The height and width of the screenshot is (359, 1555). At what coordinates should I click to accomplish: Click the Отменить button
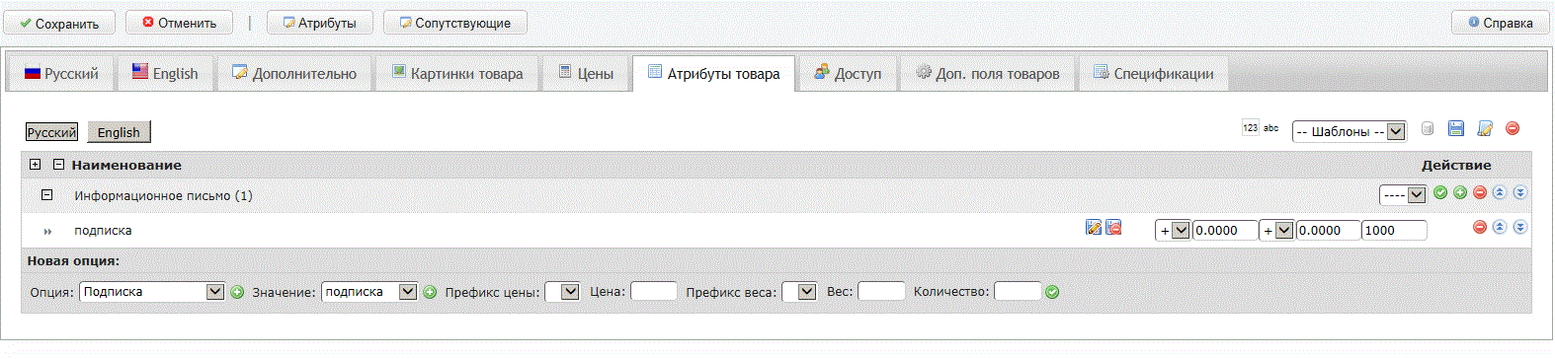(x=179, y=23)
